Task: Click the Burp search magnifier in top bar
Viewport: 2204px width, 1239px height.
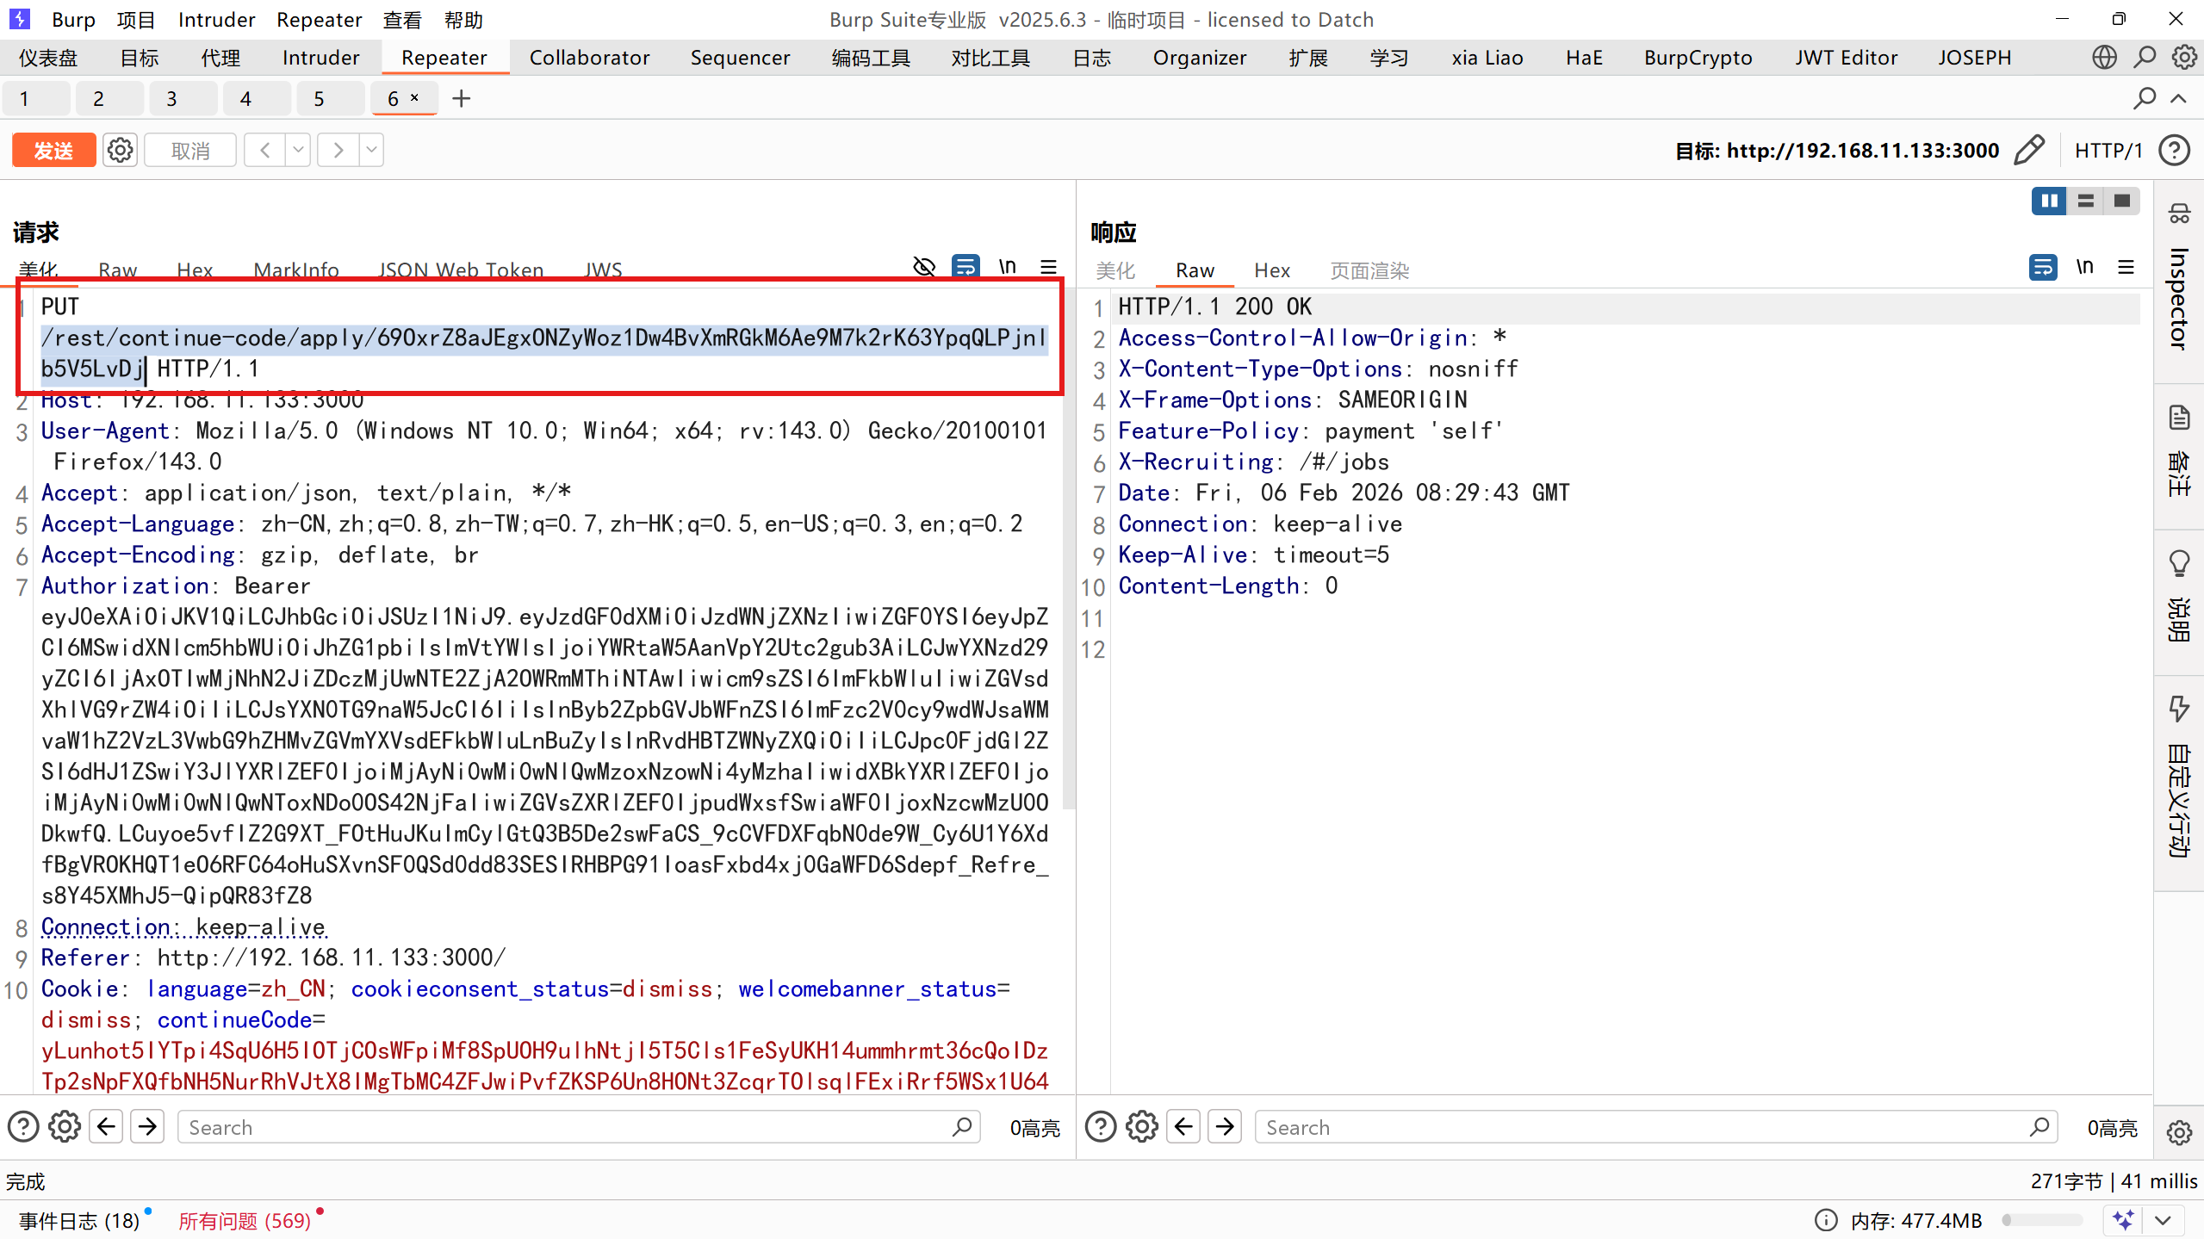Action: click(x=2144, y=58)
